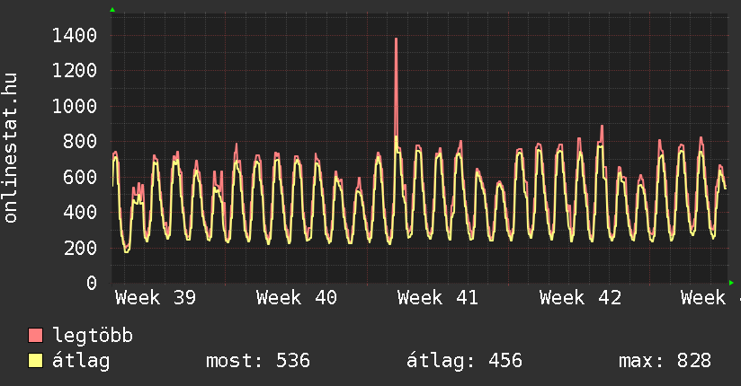741x386 pixels.
Task: Click the 0 y-axis origin label
Action: pos(91,283)
